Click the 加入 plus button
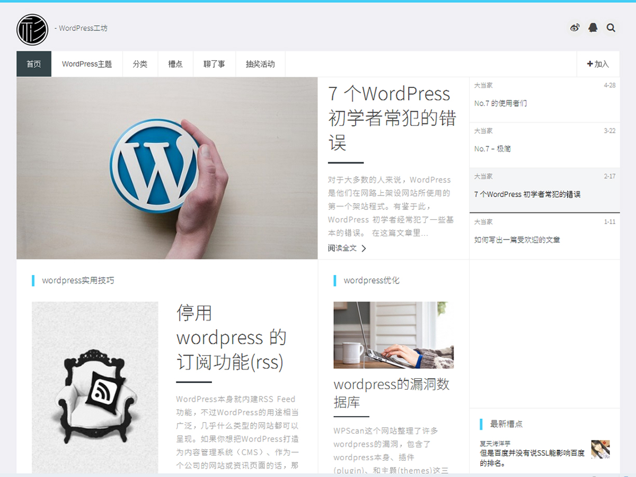 [x=598, y=64]
